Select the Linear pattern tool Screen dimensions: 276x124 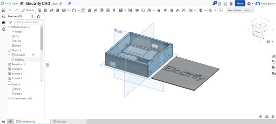point(121,10)
